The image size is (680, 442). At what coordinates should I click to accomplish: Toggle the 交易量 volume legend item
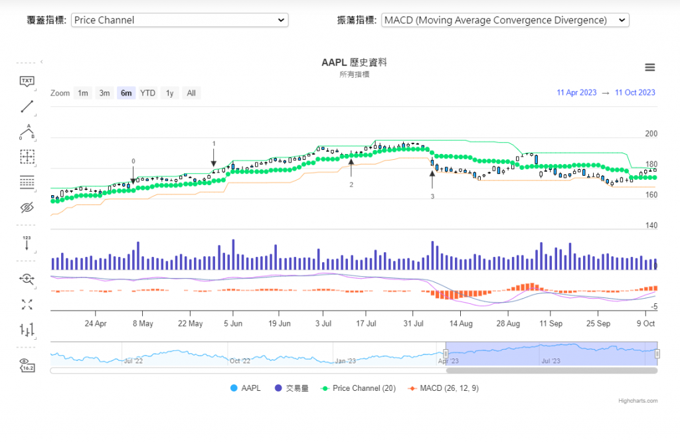click(292, 388)
